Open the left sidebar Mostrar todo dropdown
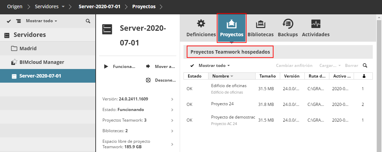Screen dimensions: 382x152 point(41,21)
